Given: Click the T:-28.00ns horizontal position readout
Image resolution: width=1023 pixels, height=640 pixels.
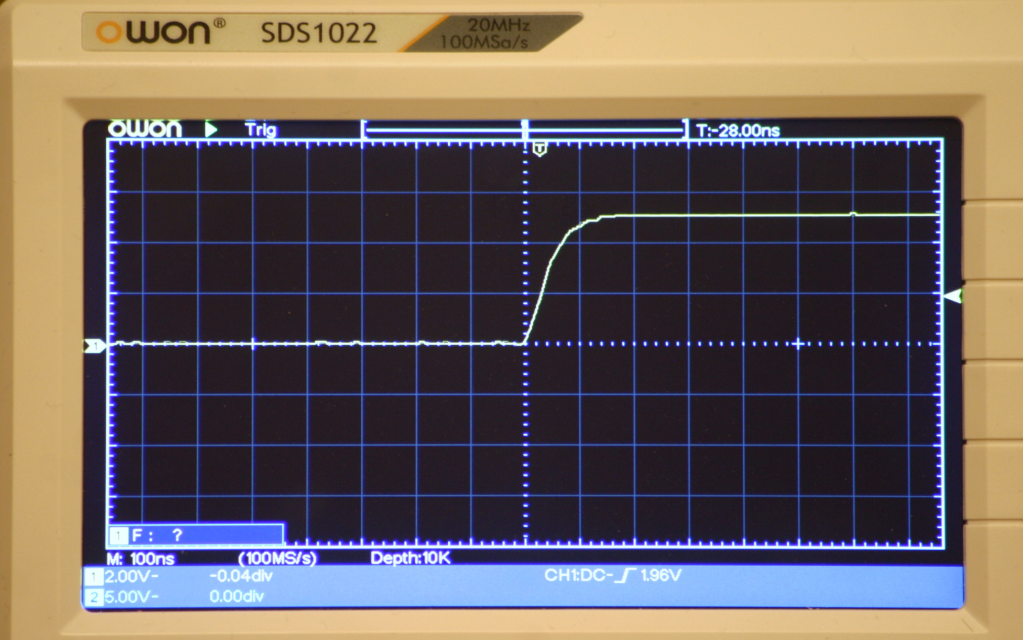Looking at the screenshot, I should pos(738,131).
